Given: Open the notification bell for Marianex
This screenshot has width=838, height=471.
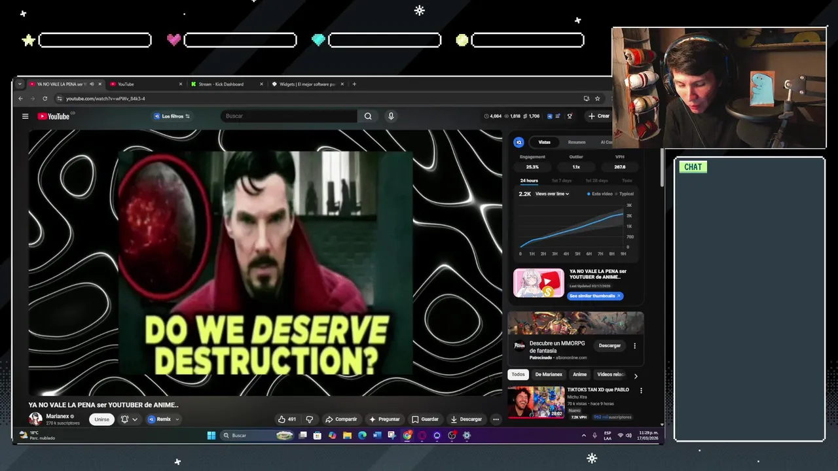Looking at the screenshot, I should (124, 419).
